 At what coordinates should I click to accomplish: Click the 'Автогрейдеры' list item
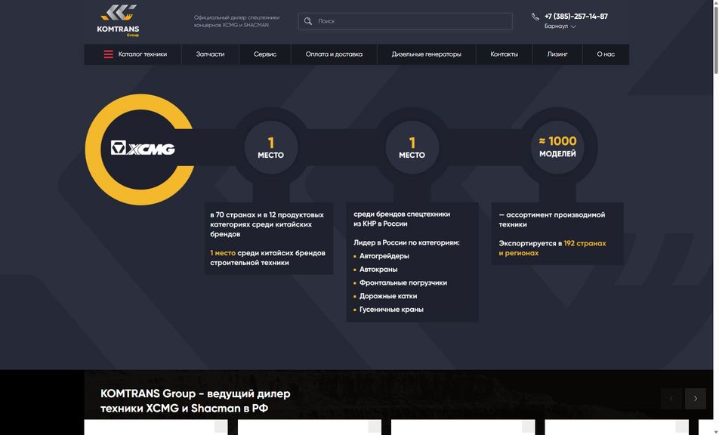click(384, 256)
